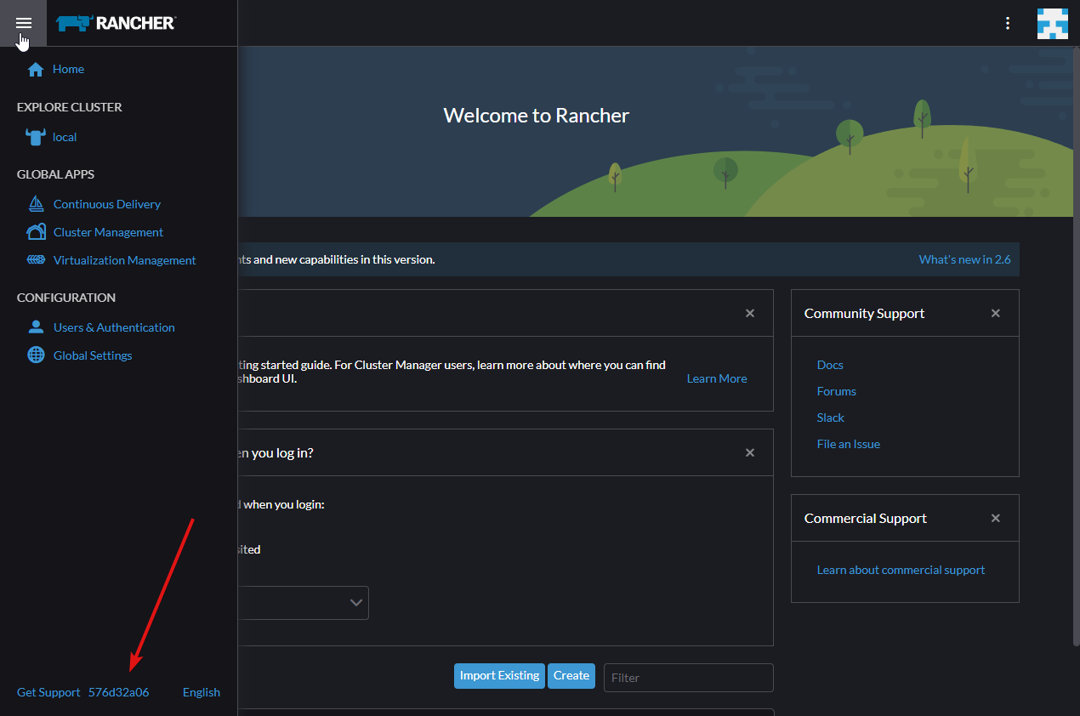1080x716 pixels.
Task: Click the Import Existing button
Action: tap(499, 675)
